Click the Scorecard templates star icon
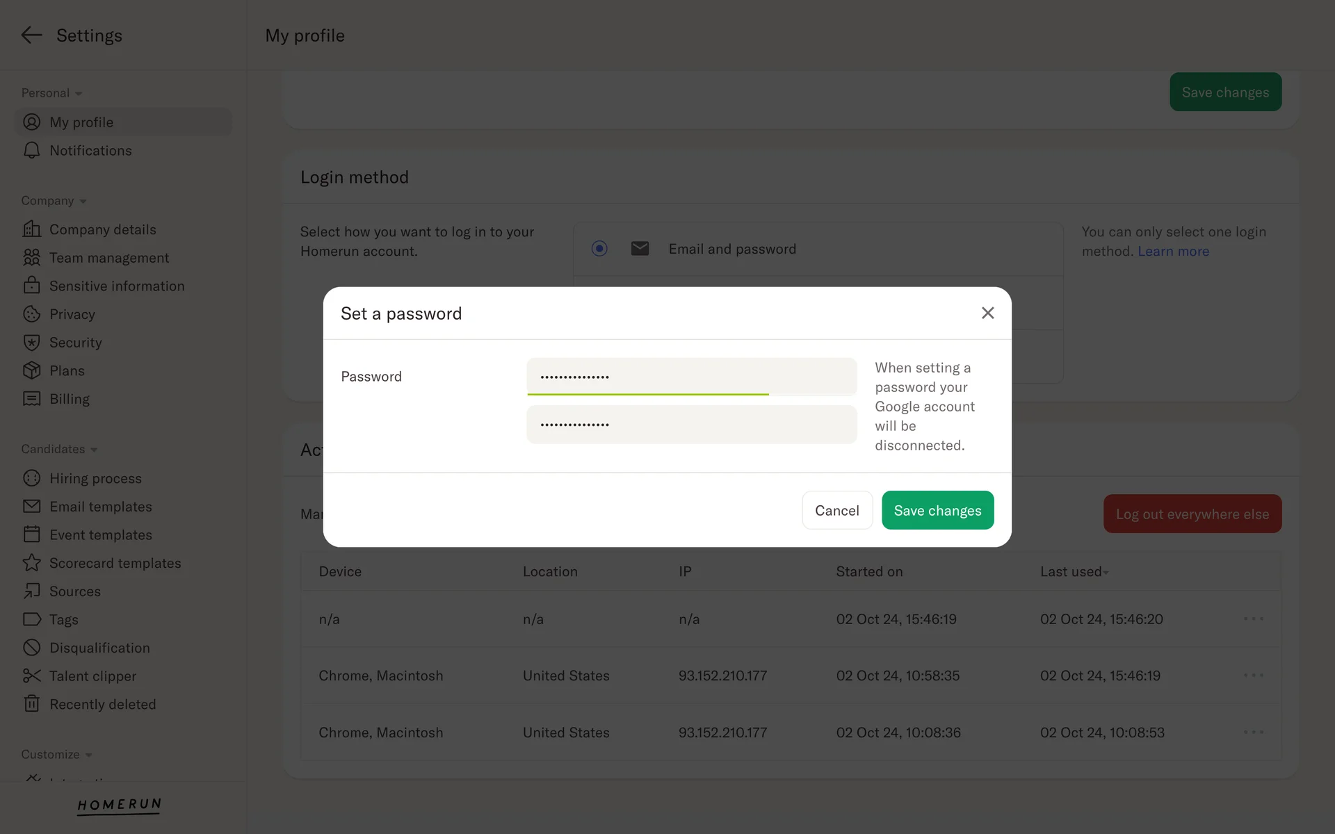Image resolution: width=1335 pixels, height=834 pixels. [31, 563]
